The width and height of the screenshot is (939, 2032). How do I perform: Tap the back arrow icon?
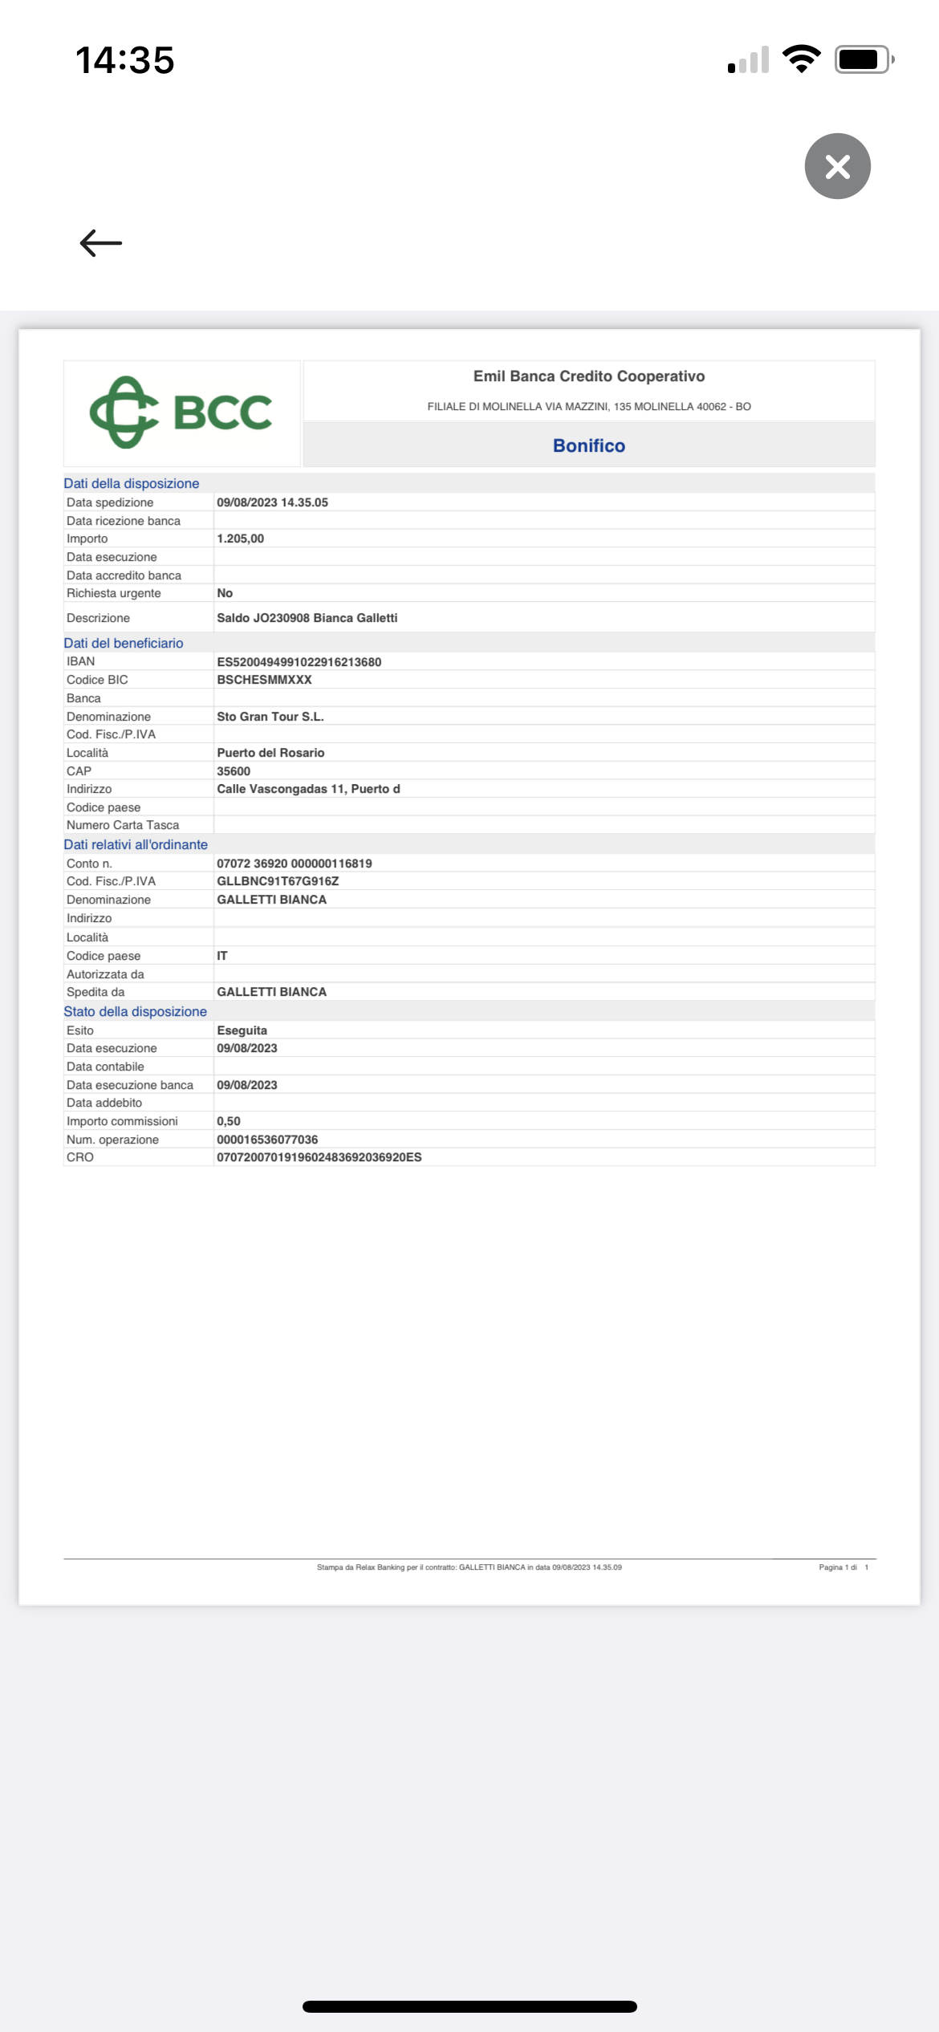tap(101, 243)
